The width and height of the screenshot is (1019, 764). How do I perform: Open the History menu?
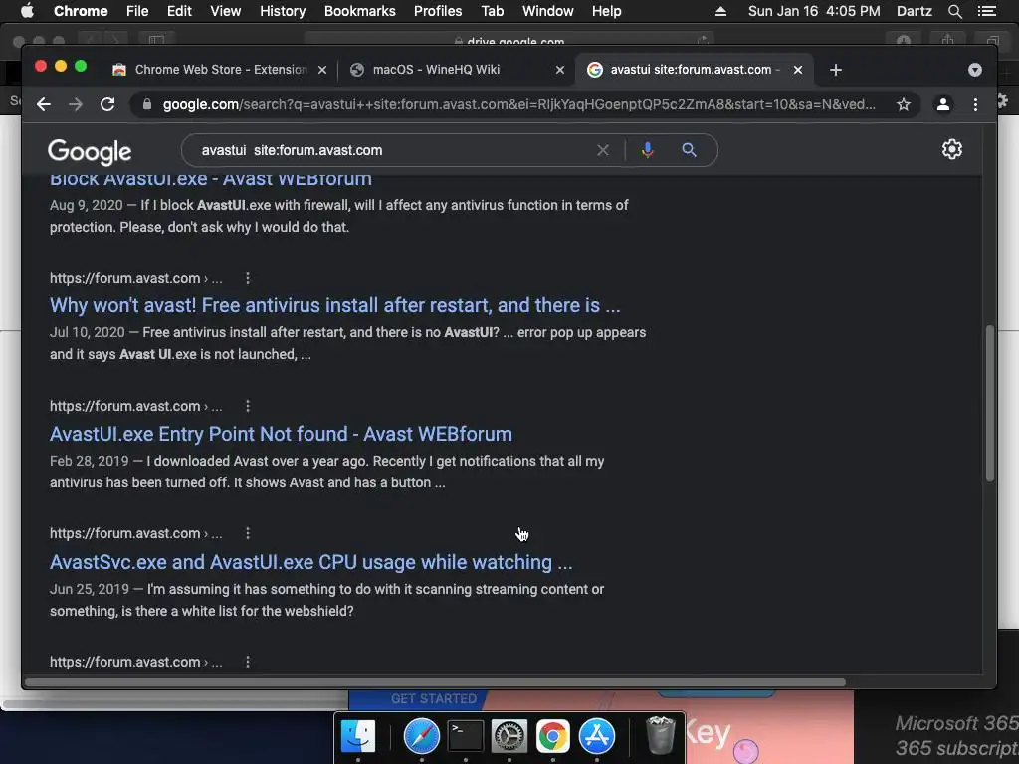coord(283,11)
